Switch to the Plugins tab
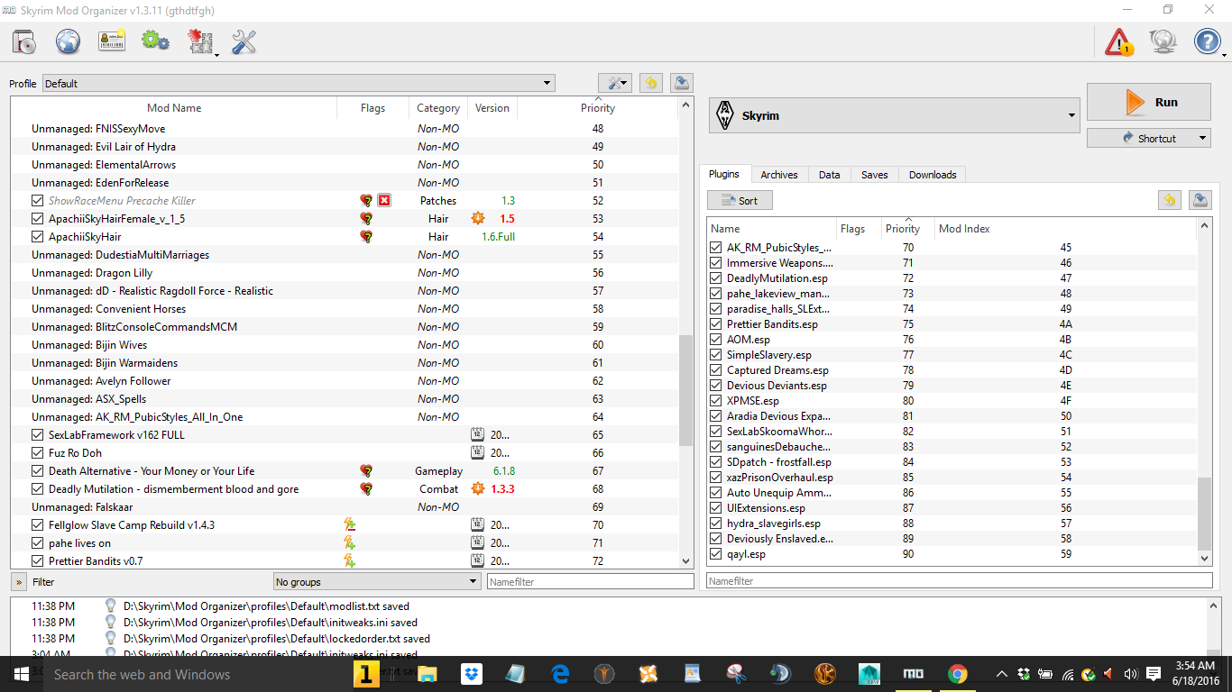1232x692 pixels. [x=724, y=174]
